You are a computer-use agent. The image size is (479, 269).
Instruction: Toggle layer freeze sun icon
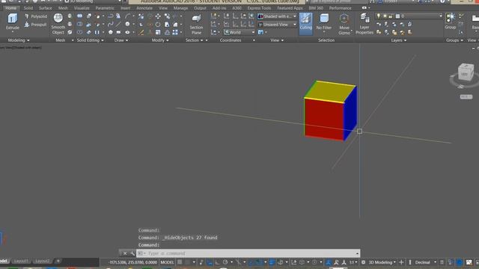click(385, 16)
